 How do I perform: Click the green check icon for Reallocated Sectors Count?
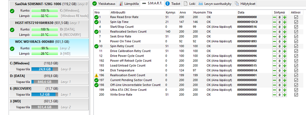(96, 32)
